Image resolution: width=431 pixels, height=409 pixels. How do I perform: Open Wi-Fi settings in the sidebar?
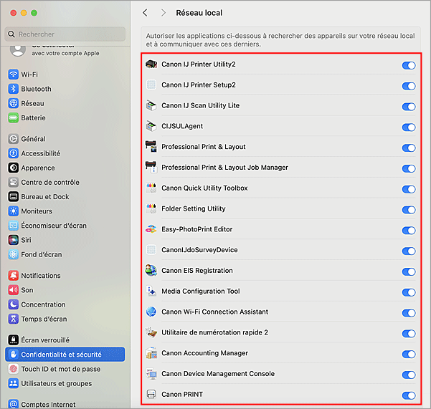point(29,74)
